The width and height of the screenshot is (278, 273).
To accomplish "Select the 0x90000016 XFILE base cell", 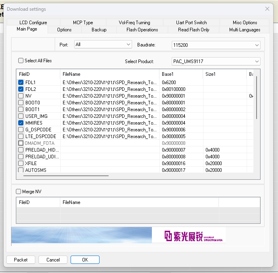I will coord(181,163).
